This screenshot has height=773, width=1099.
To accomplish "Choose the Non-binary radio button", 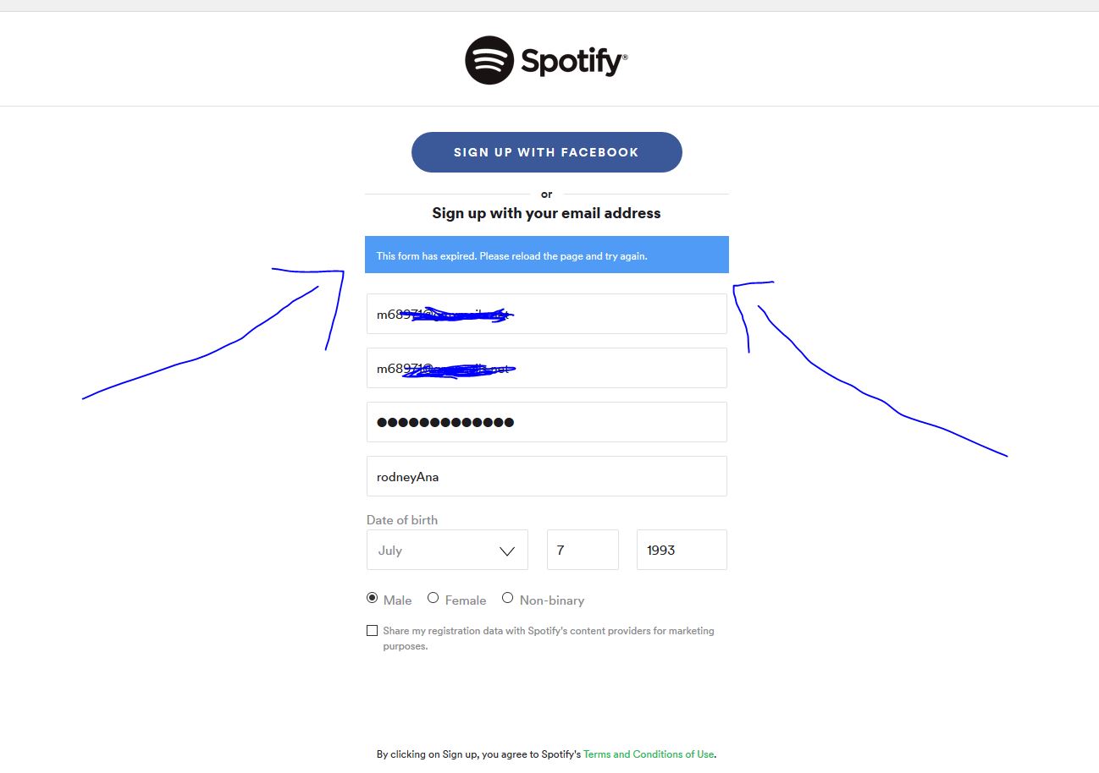I will (508, 598).
